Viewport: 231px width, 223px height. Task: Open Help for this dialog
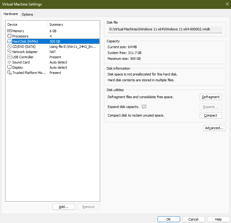218,219
